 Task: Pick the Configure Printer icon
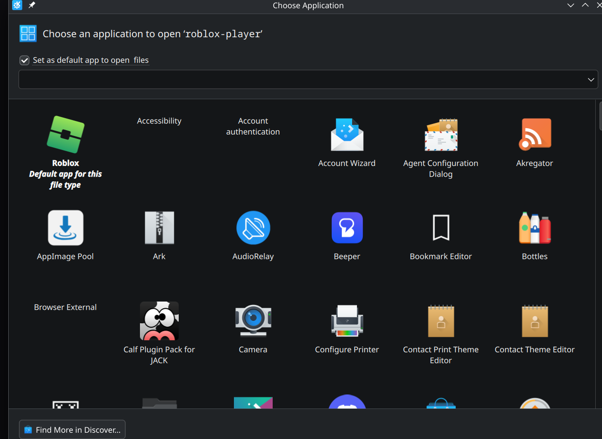pos(347,321)
